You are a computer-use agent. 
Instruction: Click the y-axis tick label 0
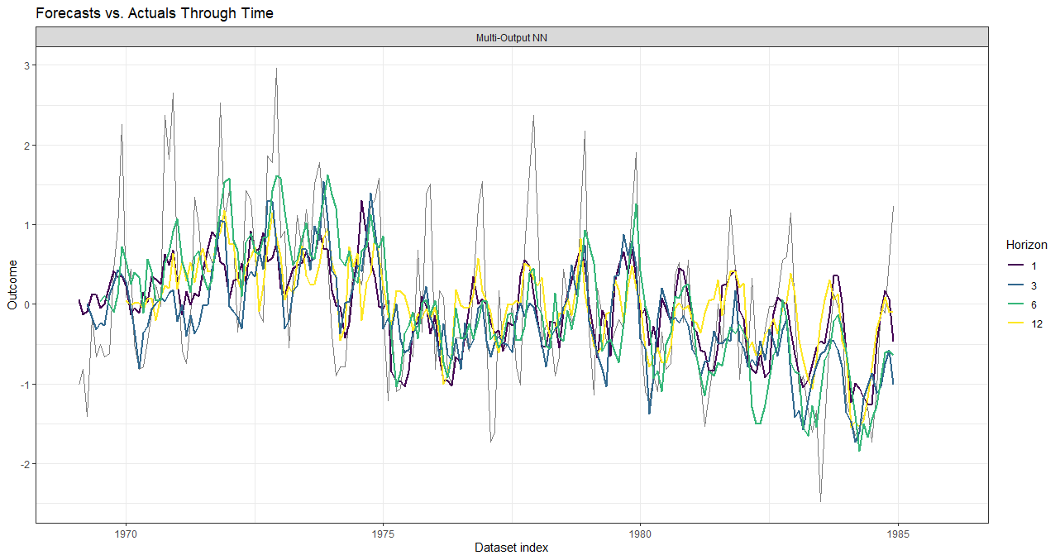click(26, 304)
